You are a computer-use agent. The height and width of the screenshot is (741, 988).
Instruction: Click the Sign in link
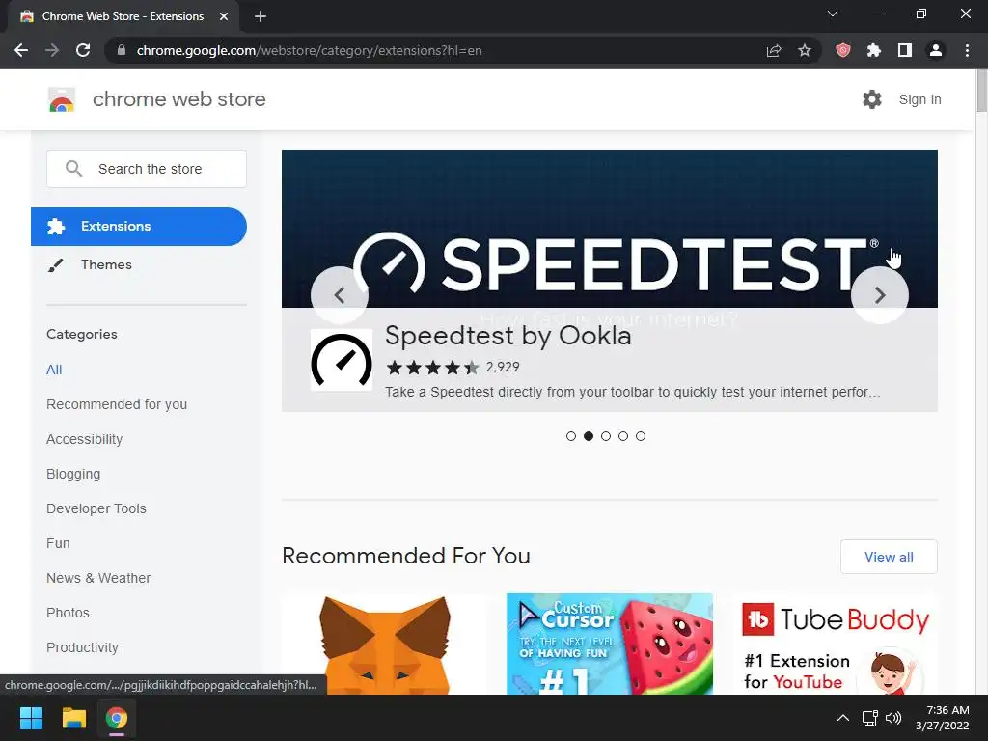click(919, 99)
